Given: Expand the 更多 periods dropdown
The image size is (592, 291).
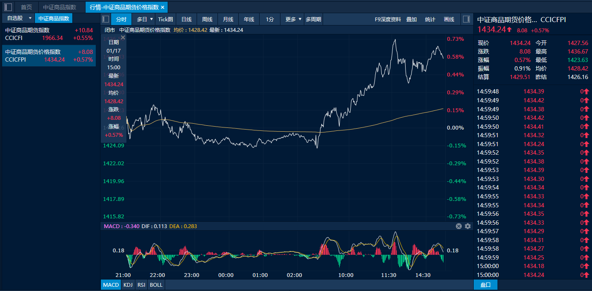Looking at the screenshot, I should coord(293,19).
